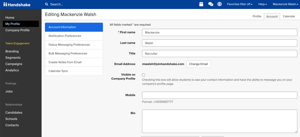The width and height of the screenshot is (300, 137).
Task: Open Calendar Sync settings
Action: [x=74, y=71]
